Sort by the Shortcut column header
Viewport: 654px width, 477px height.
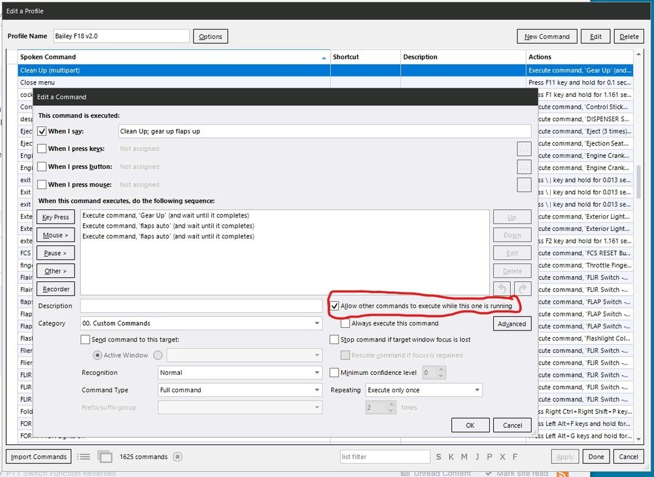(x=366, y=57)
